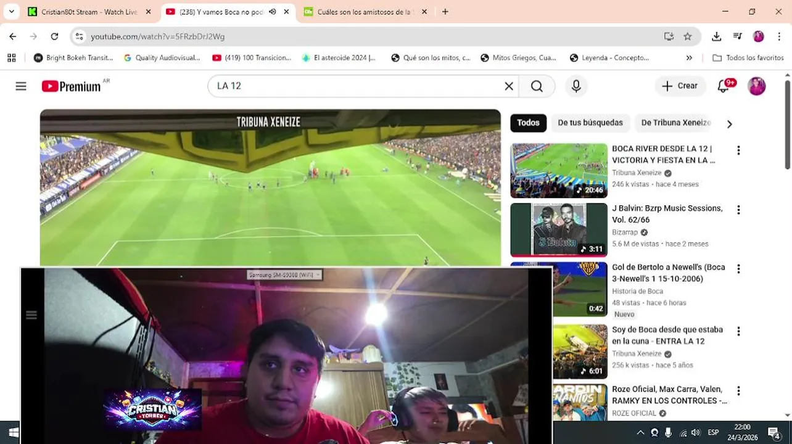
Task: Open media controls in Chrome toolbar
Action: [x=737, y=36]
